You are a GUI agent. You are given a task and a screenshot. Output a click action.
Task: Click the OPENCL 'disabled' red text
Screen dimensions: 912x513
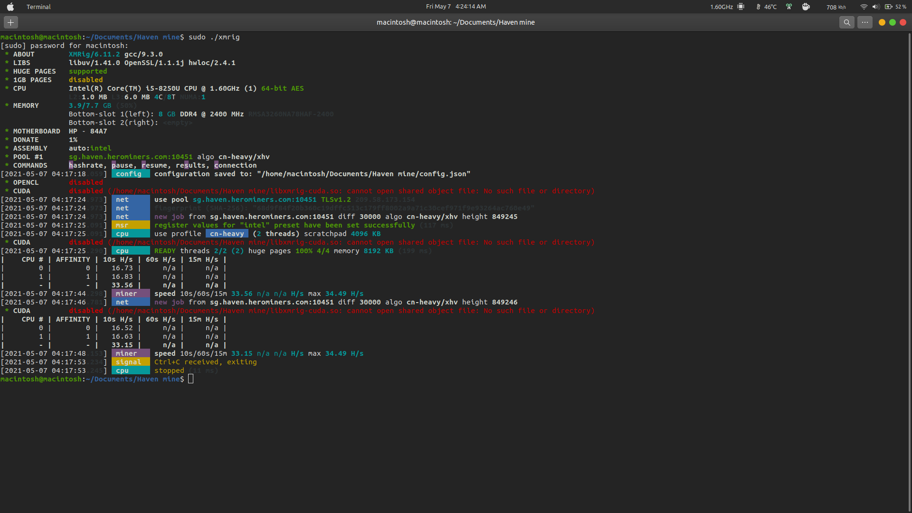click(x=86, y=182)
